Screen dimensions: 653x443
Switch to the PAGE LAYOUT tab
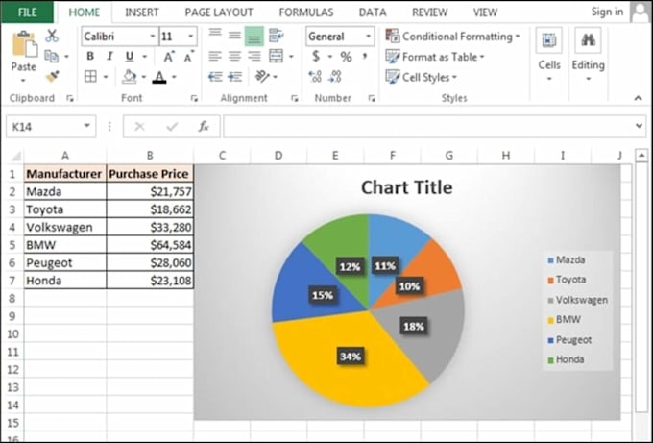pyautogui.click(x=219, y=12)
